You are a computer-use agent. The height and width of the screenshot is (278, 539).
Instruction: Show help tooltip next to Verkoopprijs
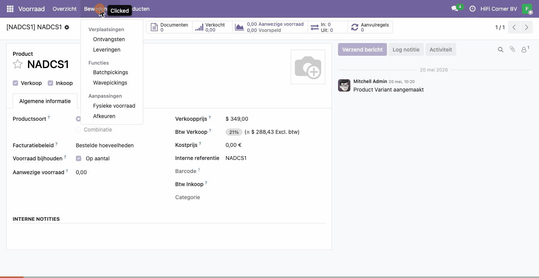click(210, 117)
